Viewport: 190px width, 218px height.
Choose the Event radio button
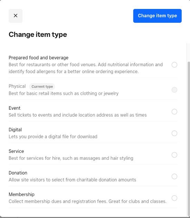click(x=174, y=112)
